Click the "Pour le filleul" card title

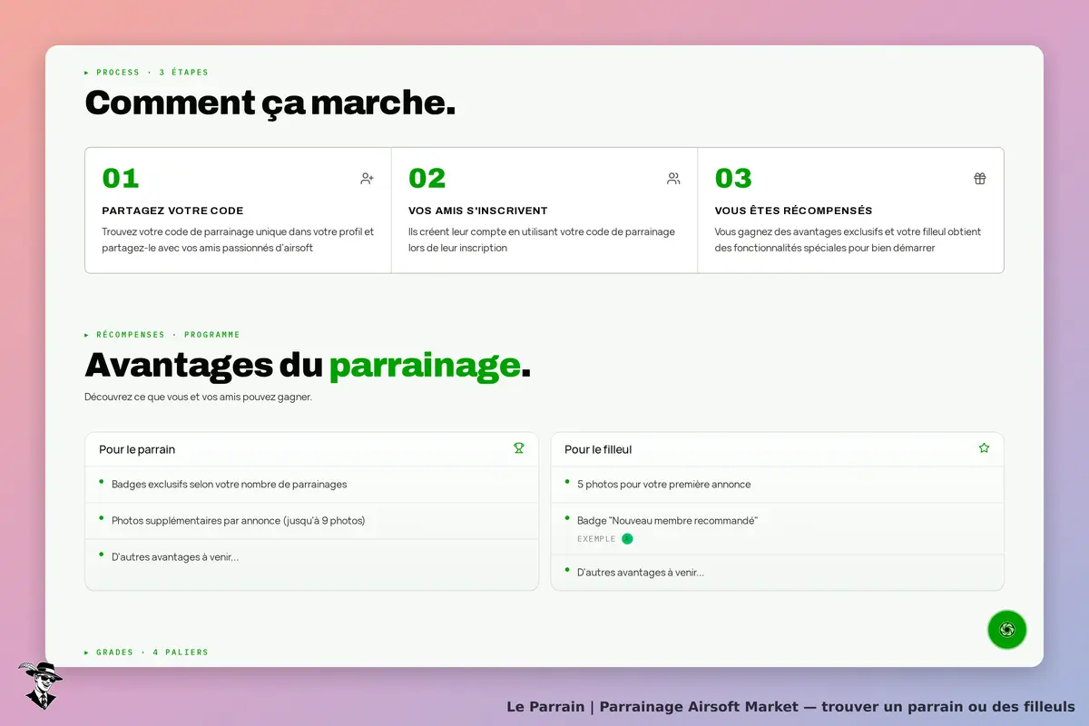click(598, 449)
